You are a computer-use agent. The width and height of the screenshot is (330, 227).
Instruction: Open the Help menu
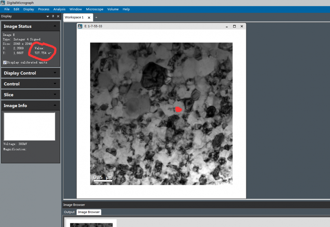(126, 9)
